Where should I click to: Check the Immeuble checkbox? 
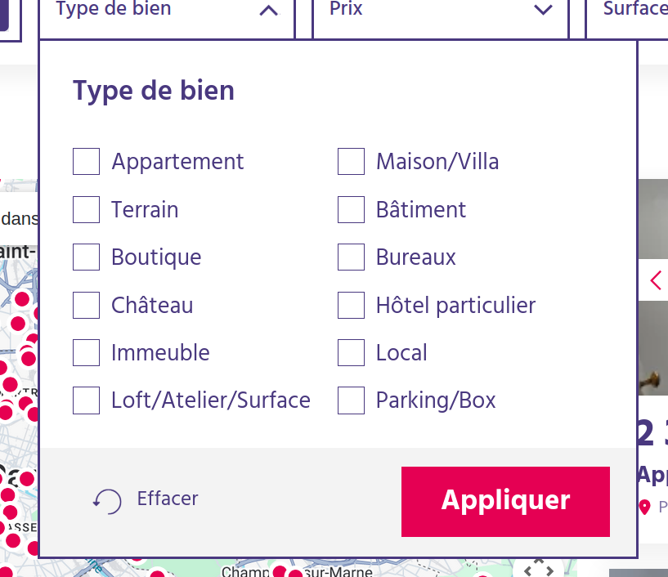(x=86, y=353)
